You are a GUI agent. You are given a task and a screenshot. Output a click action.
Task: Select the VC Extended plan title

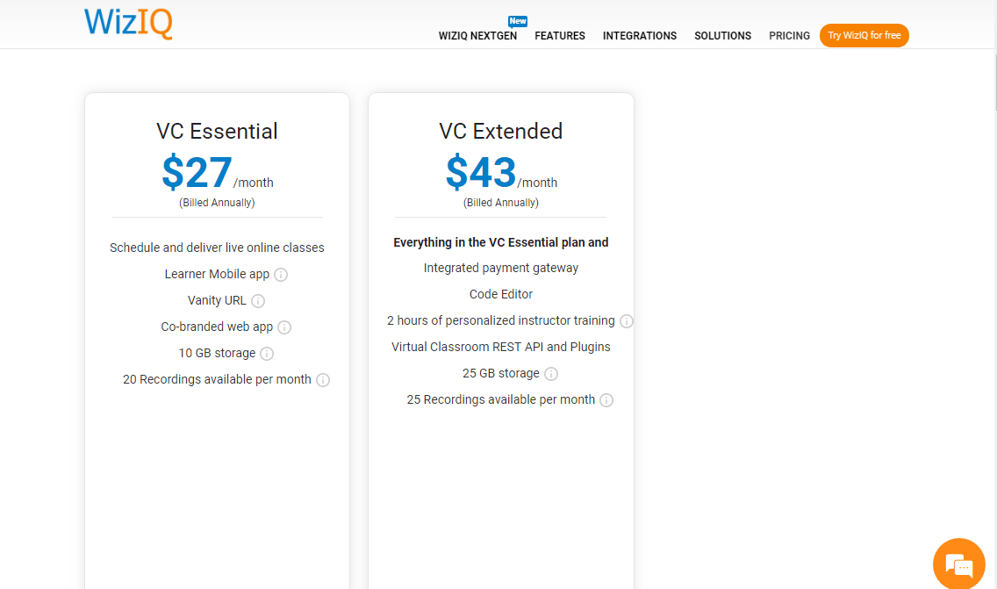click(501, 132)
